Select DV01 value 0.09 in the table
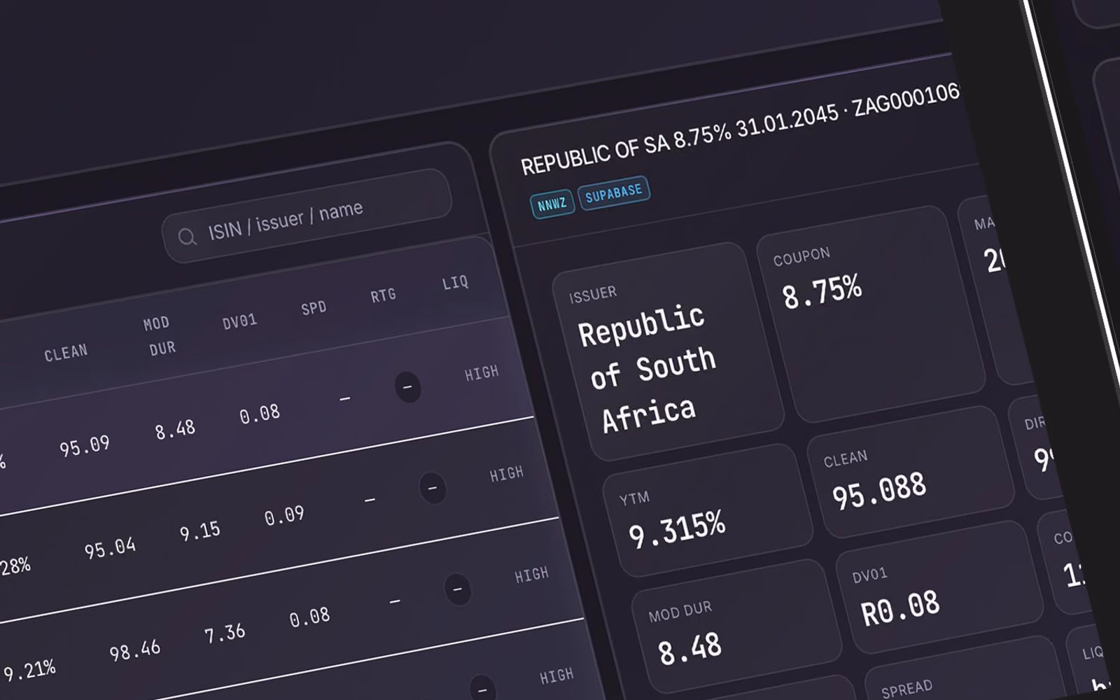Viewport: 1120px width, 700px height. click(x=284, y=517)
